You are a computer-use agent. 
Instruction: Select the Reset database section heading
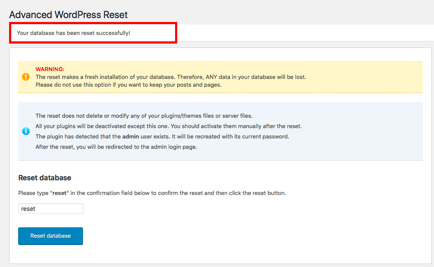click(x=45, y=178)
